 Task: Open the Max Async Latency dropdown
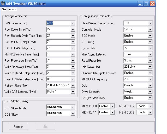coord(150,54)
